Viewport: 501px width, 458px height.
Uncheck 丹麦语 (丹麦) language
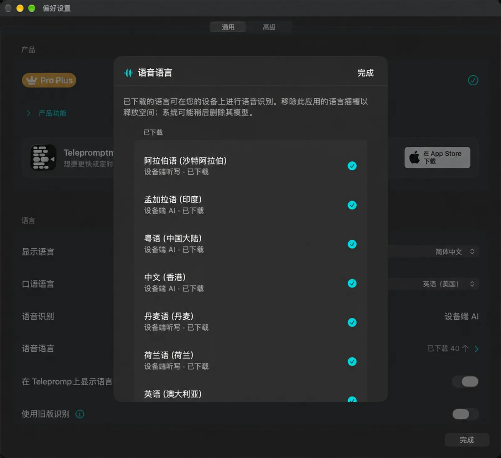(x=352, y=322)
